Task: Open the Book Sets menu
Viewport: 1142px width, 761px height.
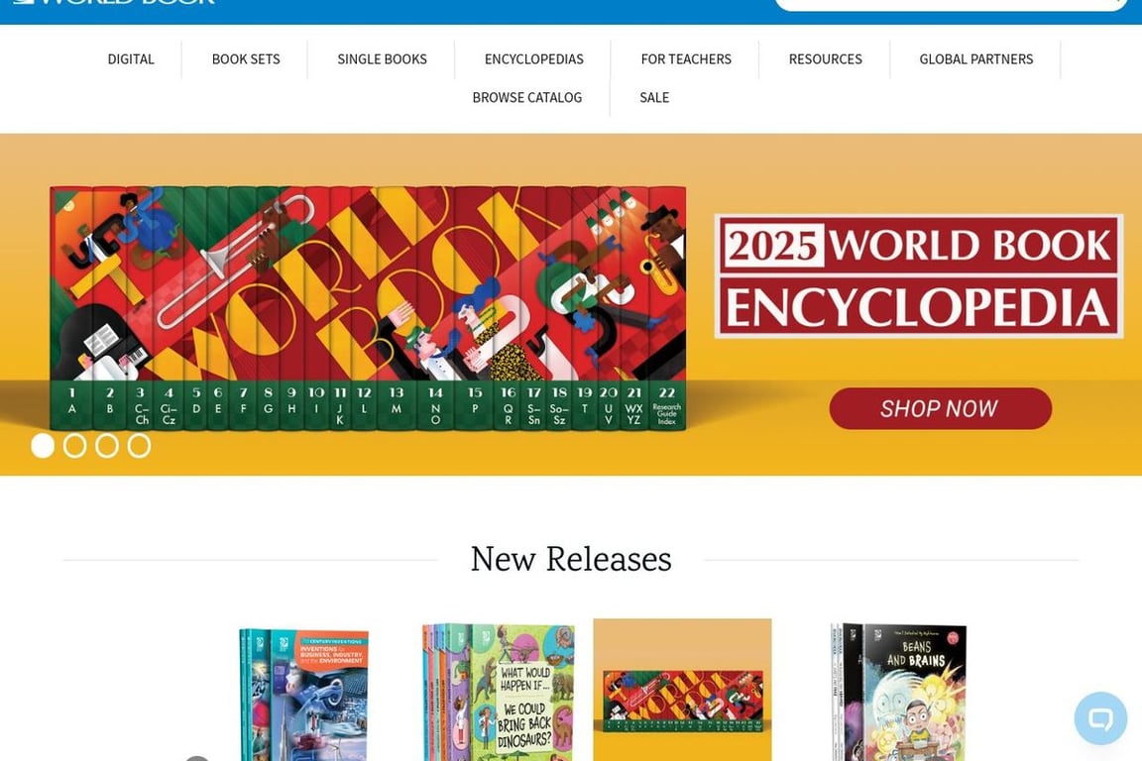Action: coord(246,59)
